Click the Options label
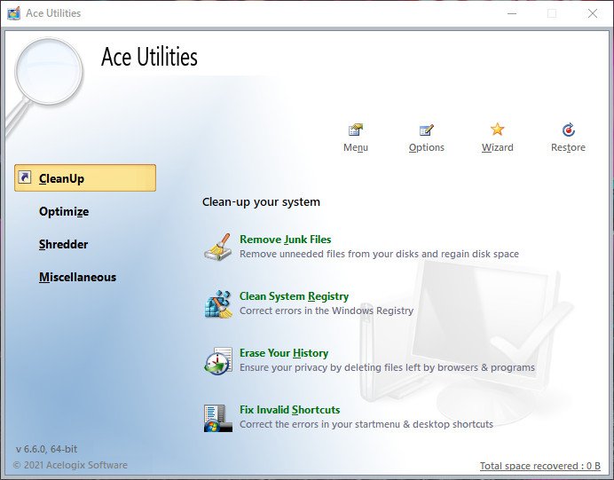614x480 pixels. tap(427, 147)
